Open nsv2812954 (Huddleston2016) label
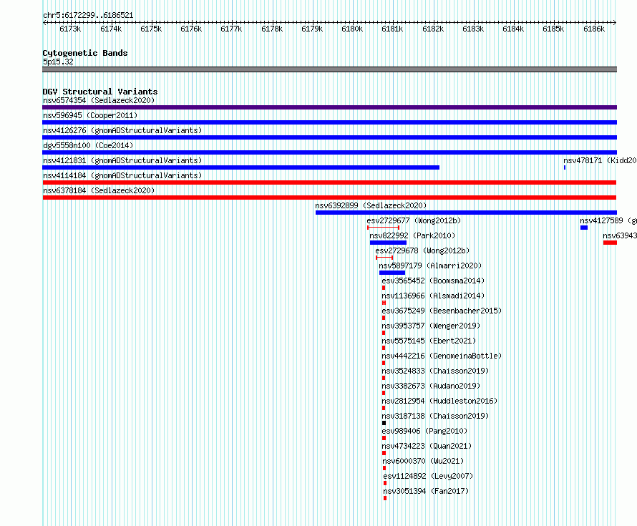 [x=439, y=401]
